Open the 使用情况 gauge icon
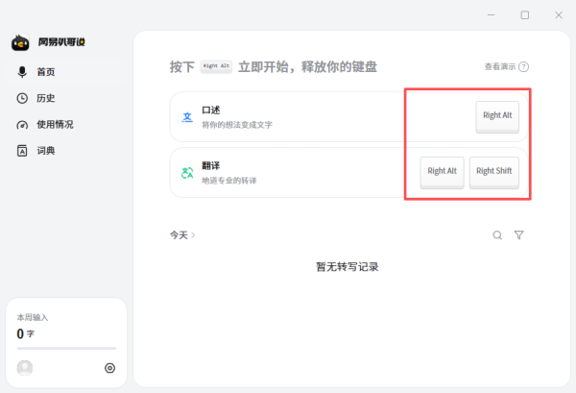 (22, 125)
